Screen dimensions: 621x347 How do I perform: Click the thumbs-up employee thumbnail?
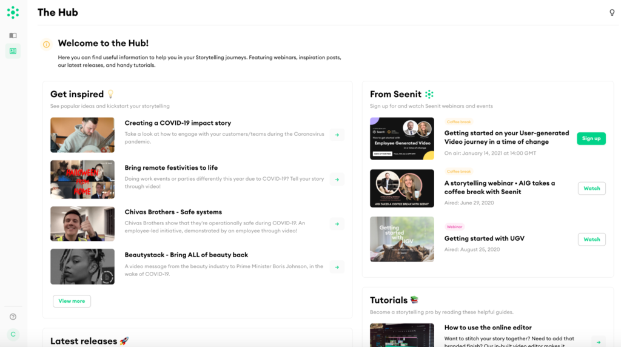(x=82, y=224)
